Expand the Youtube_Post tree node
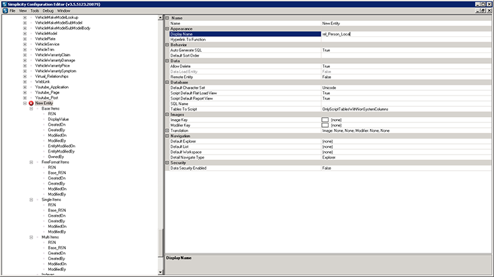The width and height of the screenshot is (494, 277). click(x=25, y=98)
